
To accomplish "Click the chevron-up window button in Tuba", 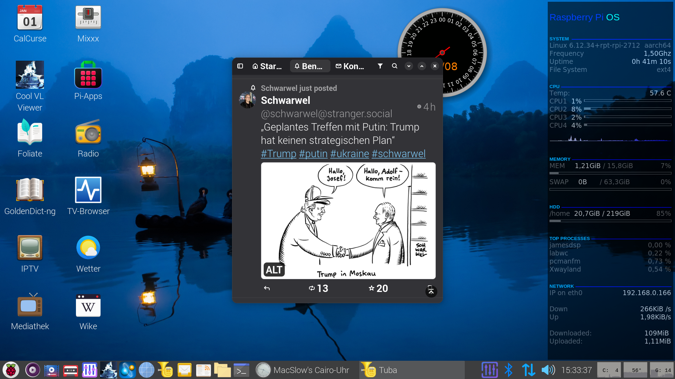I will click(x=422, y=66).
